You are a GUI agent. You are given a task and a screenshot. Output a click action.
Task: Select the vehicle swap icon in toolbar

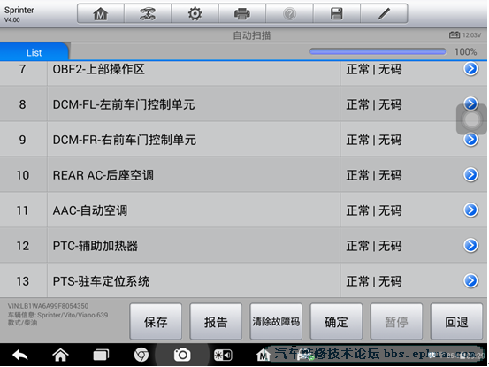[148, 14]
